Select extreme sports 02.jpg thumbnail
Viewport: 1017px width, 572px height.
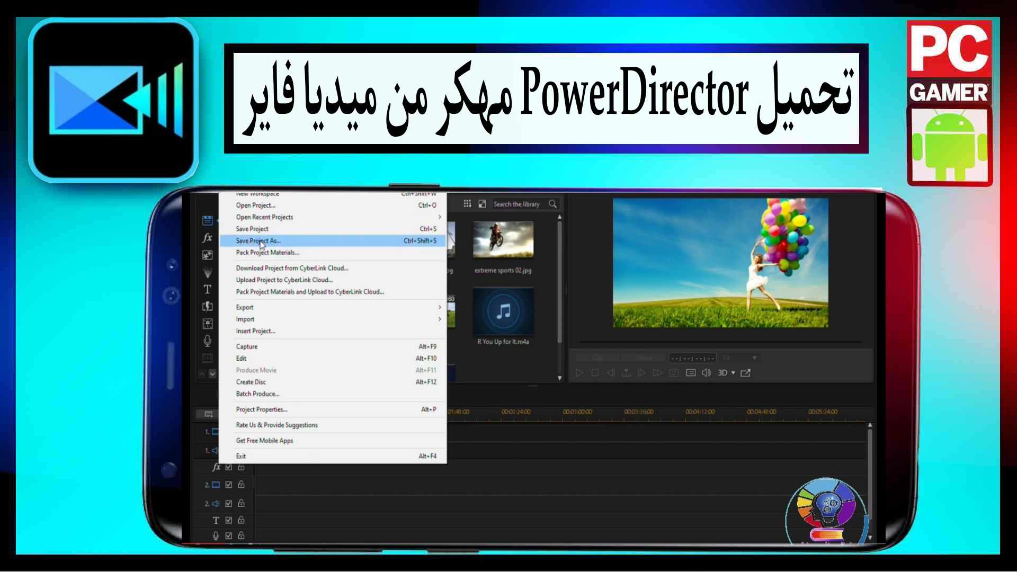503,239
